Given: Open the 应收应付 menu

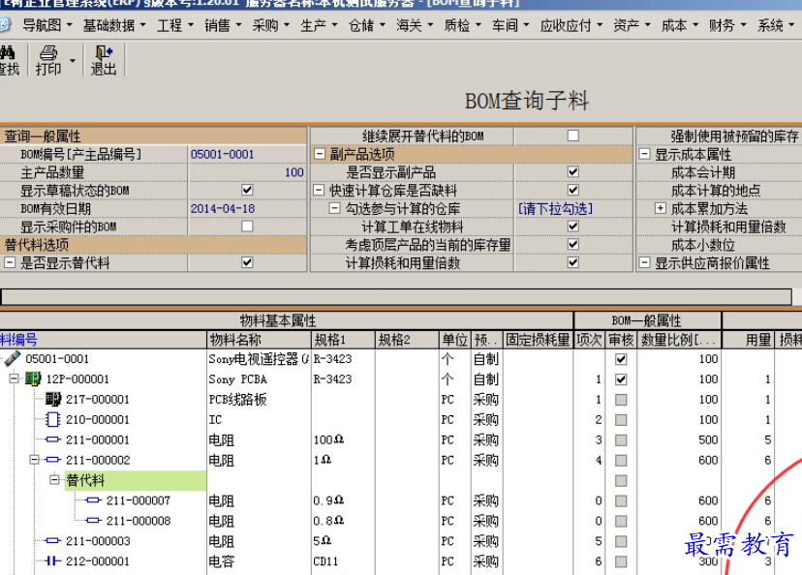Looking at the screenshot, I should point(571,25).
